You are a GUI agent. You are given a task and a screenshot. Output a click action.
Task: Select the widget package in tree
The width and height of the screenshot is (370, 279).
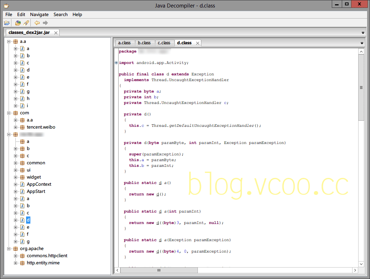[x=34, y=177]
